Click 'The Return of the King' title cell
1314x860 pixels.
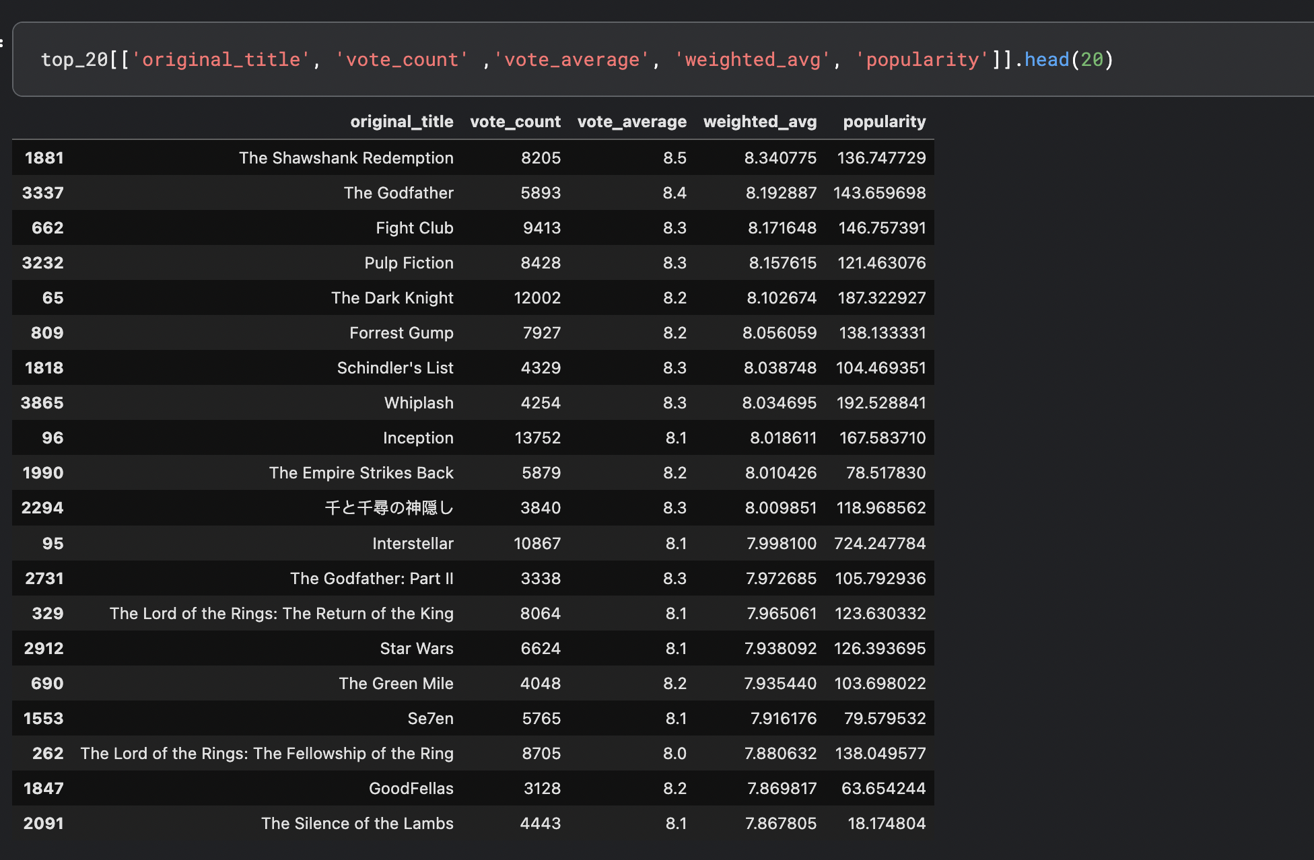[281, 614]
